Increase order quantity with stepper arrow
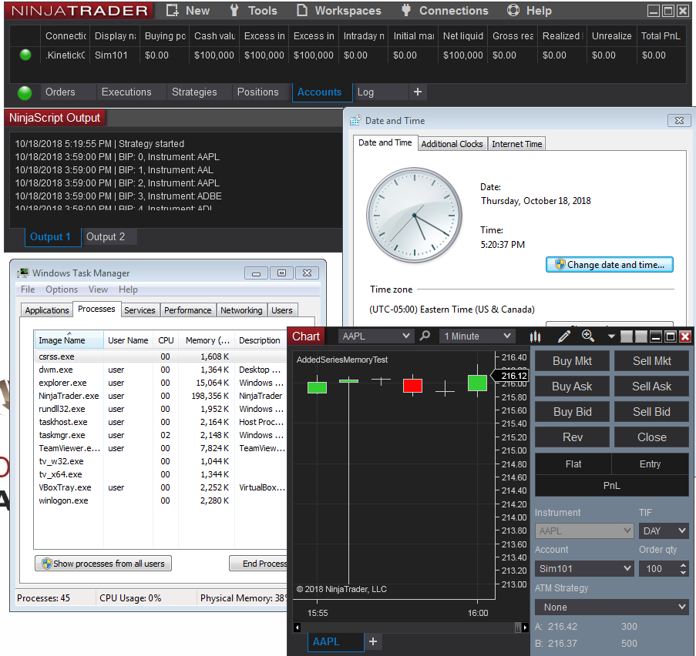 pyautogui.click(x=683, y=565)
